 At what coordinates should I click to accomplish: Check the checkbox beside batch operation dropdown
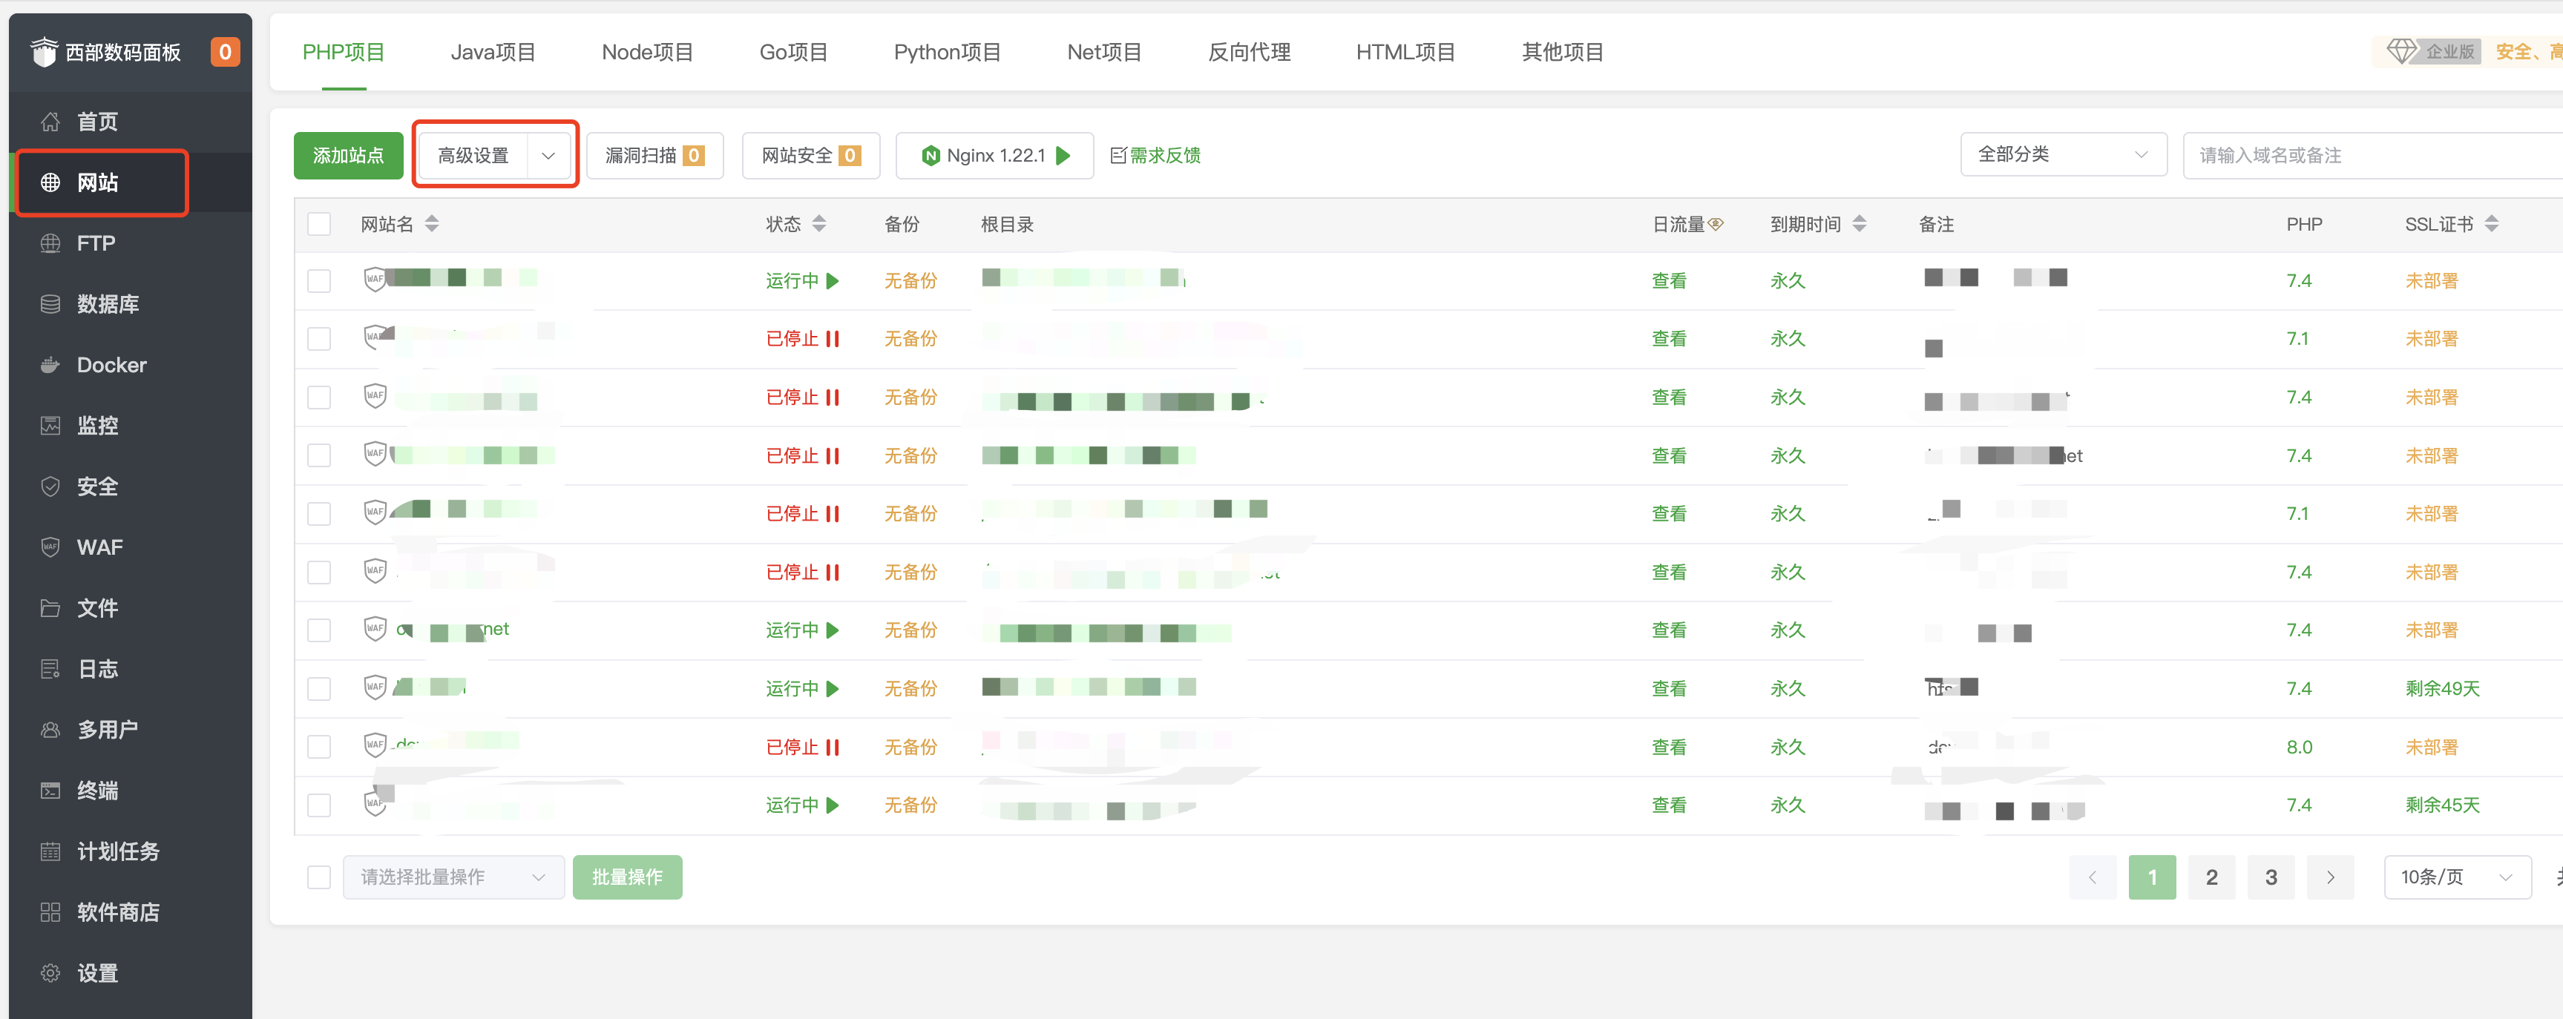click(318, 877)
